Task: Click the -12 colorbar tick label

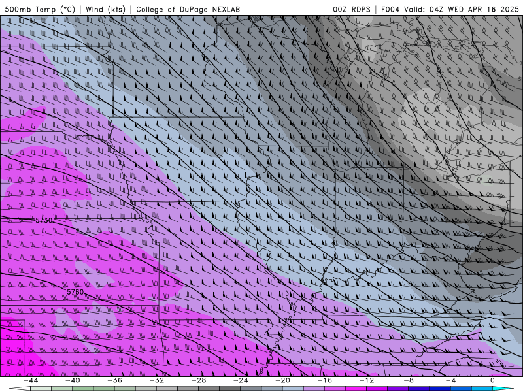Action: (367, 380)
